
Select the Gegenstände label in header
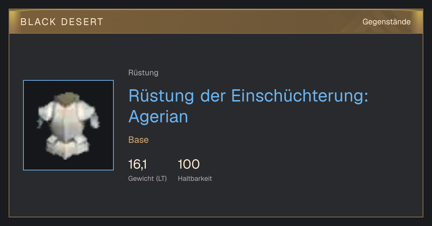pyautogui.click(x=386, y=22)
